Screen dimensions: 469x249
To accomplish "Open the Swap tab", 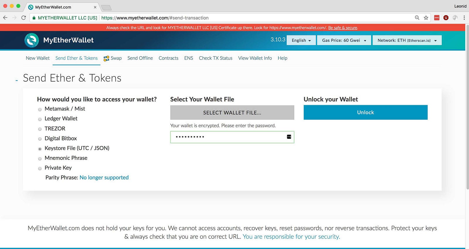I will (x=113, y=58).
